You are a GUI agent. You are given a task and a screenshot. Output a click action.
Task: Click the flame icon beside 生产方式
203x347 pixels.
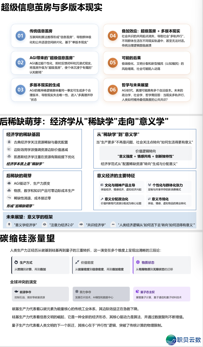(16, 262)
